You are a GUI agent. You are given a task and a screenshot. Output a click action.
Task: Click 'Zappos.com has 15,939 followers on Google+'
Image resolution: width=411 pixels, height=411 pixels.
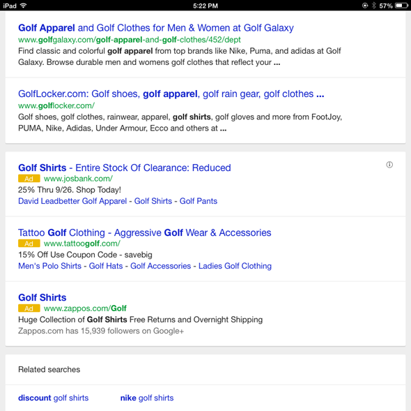[x=101, y=331]
